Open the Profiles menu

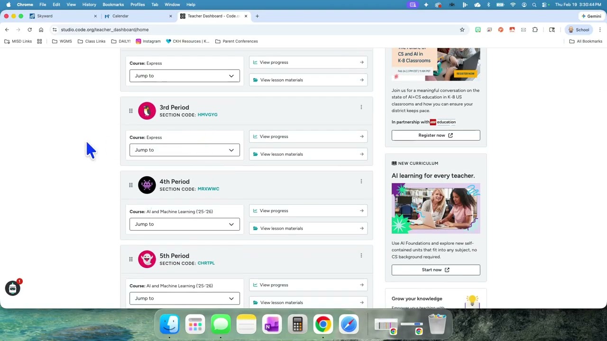138,5
